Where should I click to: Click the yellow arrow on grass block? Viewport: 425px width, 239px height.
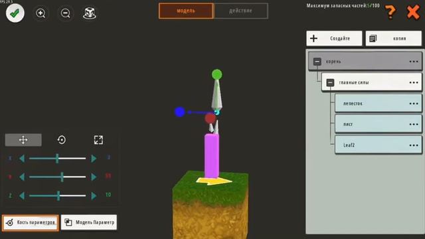click(x=214, y=181)
